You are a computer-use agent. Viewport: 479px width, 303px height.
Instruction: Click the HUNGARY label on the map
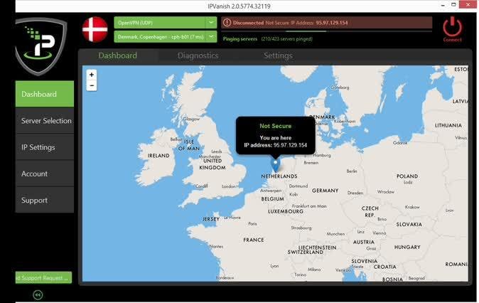[407, 247]
